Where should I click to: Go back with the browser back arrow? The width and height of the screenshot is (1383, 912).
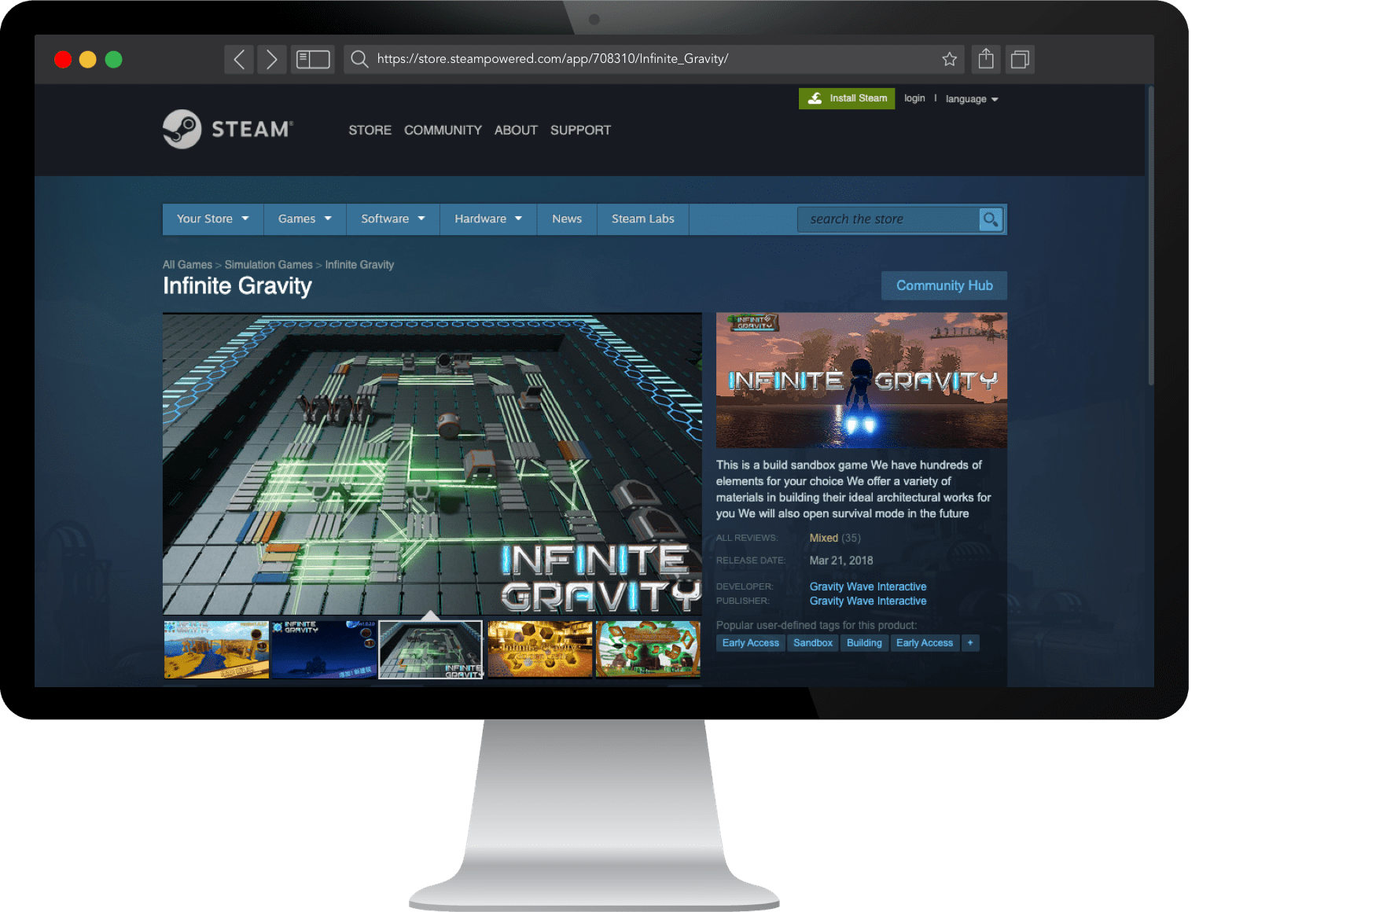tap(239, 59)
